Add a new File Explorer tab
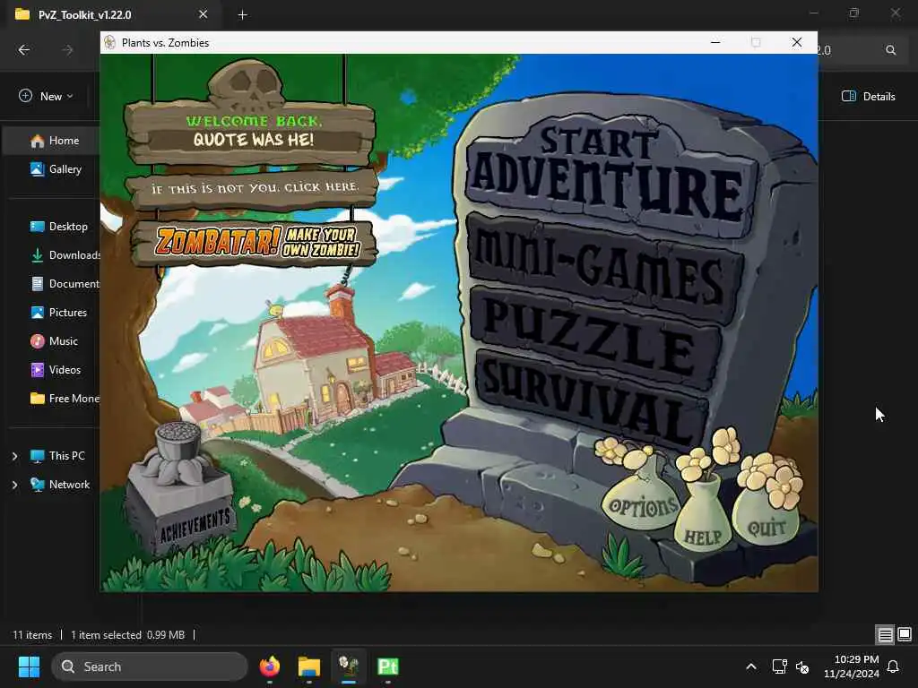 (x=242, y=14)
